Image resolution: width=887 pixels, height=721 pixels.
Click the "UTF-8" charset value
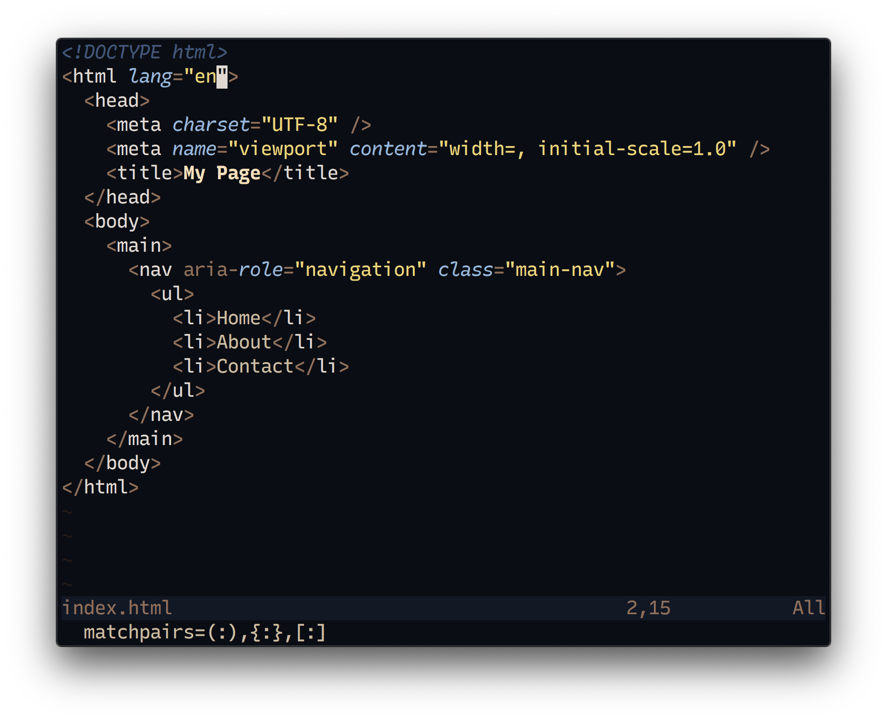300,125
